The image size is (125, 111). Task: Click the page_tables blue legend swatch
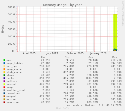tap(4, 63)
